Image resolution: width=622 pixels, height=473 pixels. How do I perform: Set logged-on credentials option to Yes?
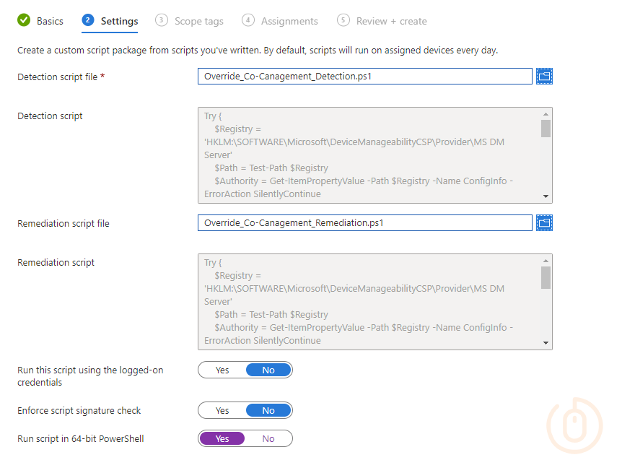coord(222,370)
